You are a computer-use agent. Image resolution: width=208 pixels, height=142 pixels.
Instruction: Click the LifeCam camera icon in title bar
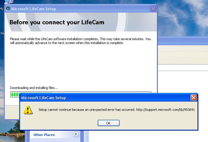click(x=8, y=8)
